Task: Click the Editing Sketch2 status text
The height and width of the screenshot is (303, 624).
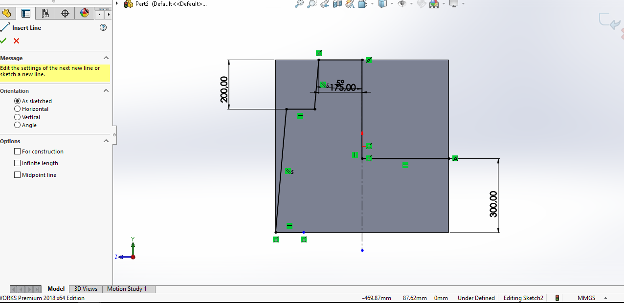Action: (524, 298)
